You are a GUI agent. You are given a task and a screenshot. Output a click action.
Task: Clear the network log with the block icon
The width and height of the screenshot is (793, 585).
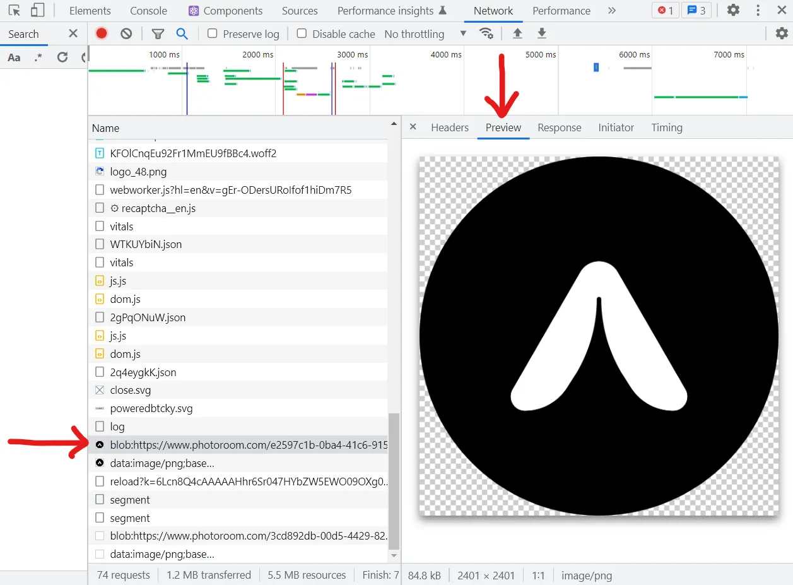pyautogui.click(x=126, y=34)
